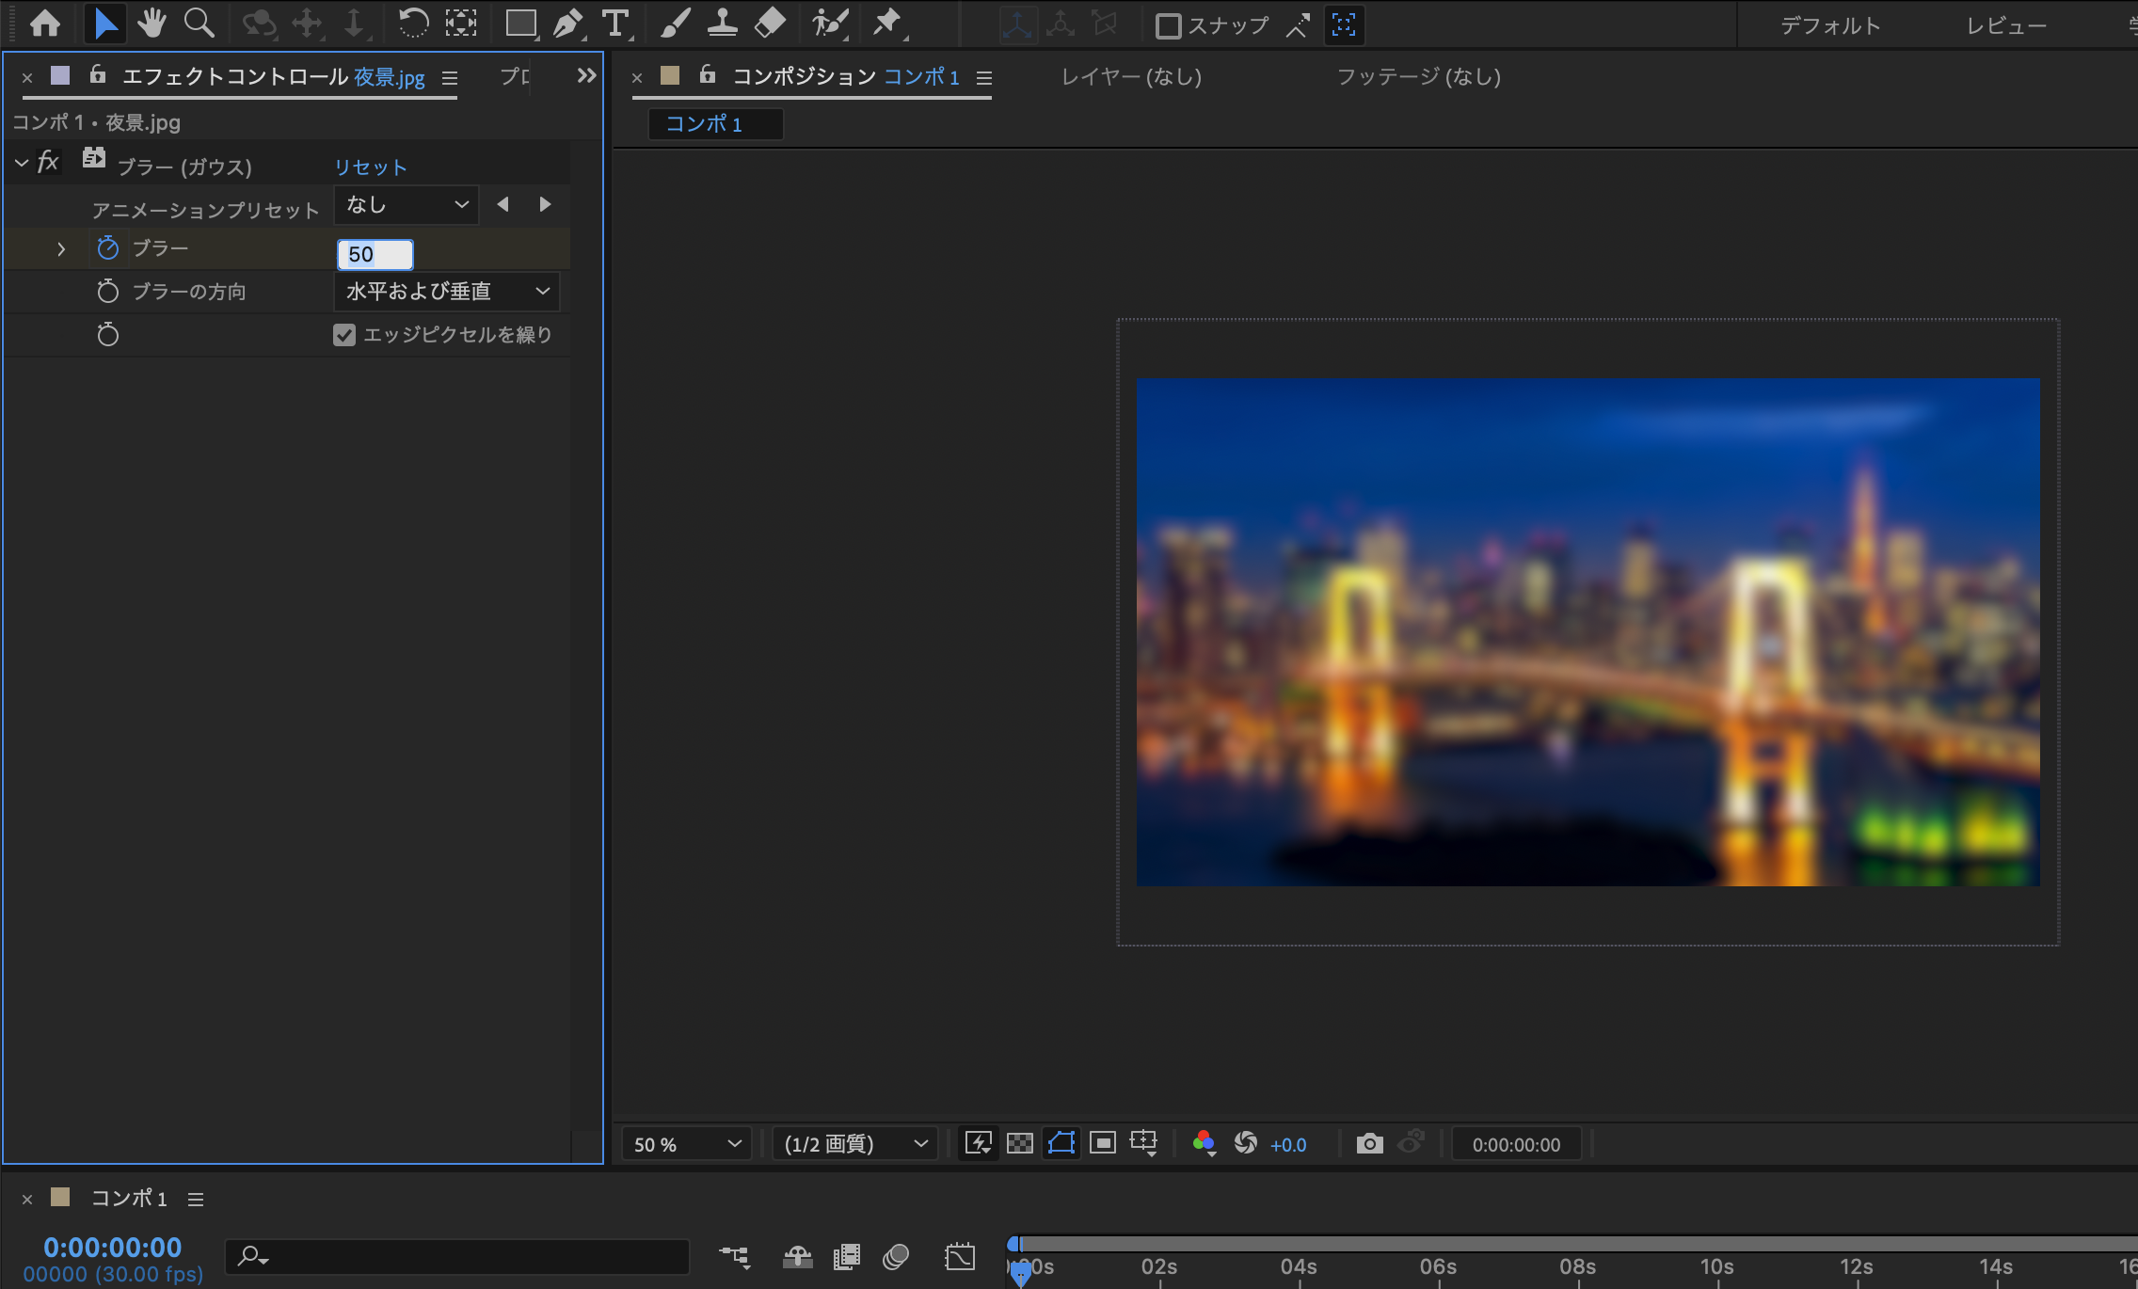
Task: Click the World Axis mode icon
Action: click(x=1061, y=24)
